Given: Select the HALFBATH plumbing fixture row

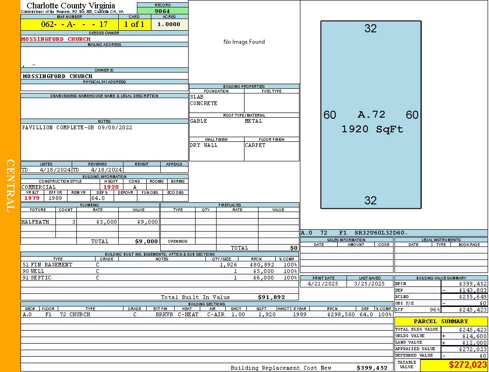Looking at the screenshot, I should pos(89,222).
